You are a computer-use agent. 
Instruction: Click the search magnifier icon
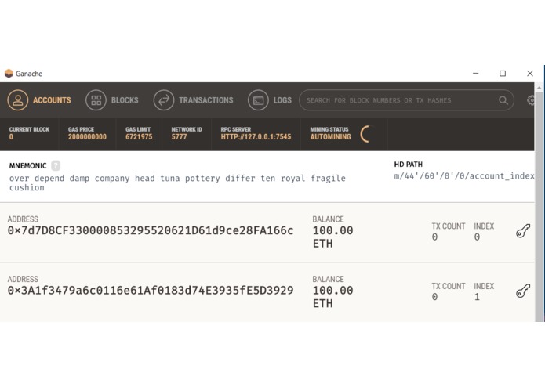[x=503, y=100]
